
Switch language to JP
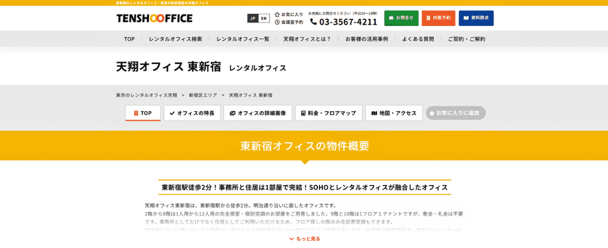point(253,18)
